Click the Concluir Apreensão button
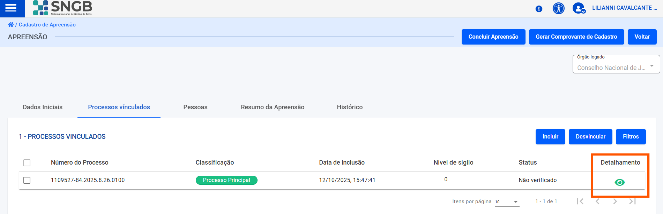The width and height of the screenshot is (663, 214). (493, 37)
